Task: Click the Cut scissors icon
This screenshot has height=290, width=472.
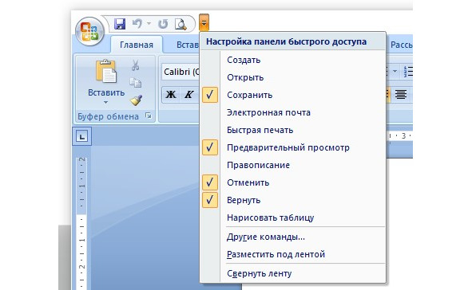Action: [136, 65]
